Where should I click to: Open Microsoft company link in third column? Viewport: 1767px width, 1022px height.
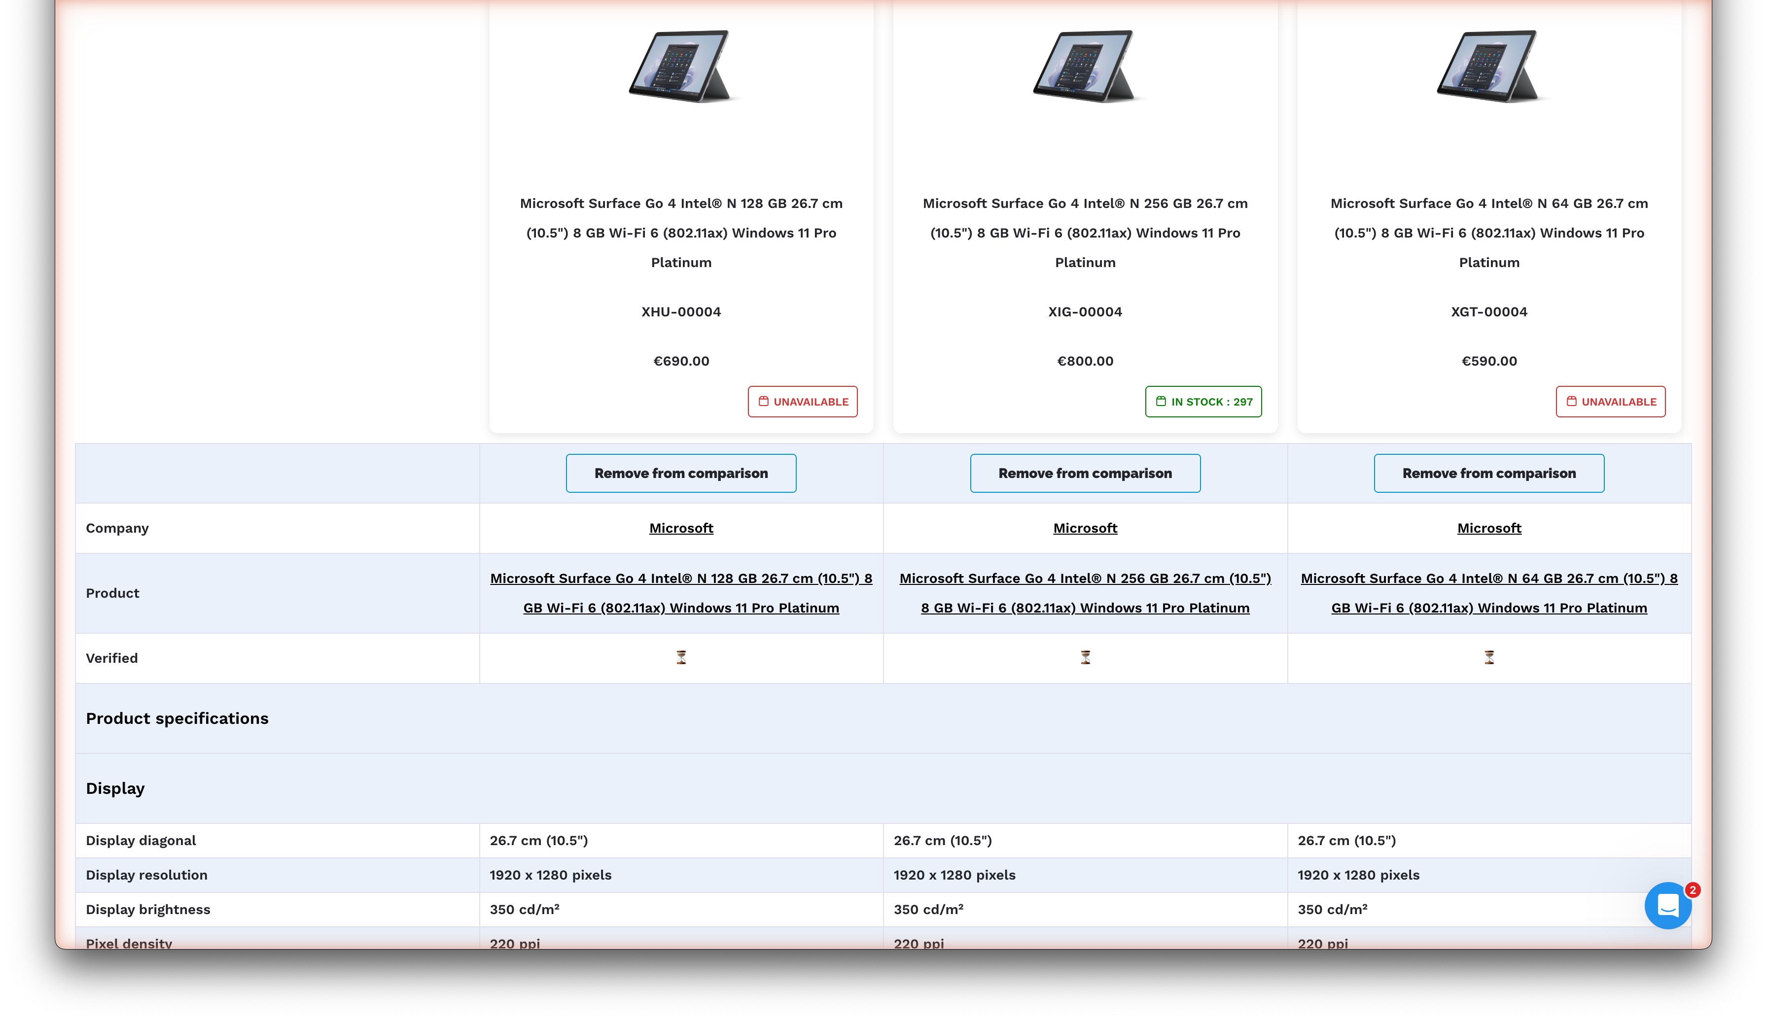click(1488, 528)
